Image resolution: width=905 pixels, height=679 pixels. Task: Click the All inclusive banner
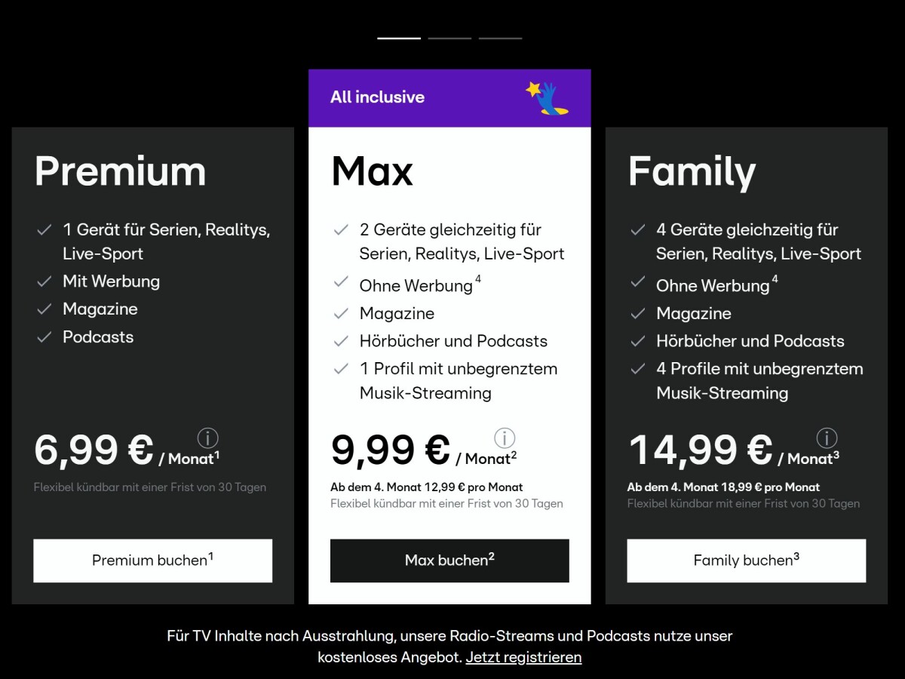pyautogui.click(x=449, y=97)
